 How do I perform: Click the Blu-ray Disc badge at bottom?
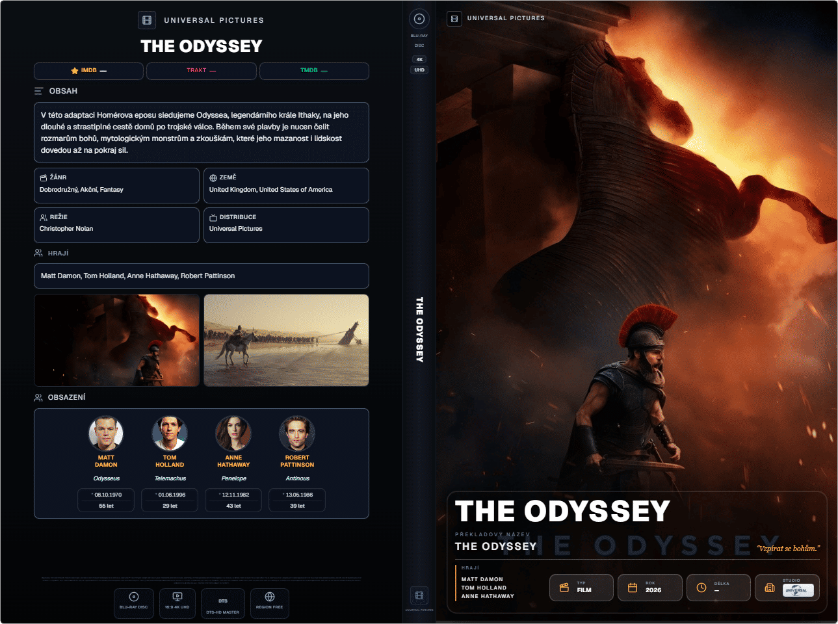pos(134,603)
